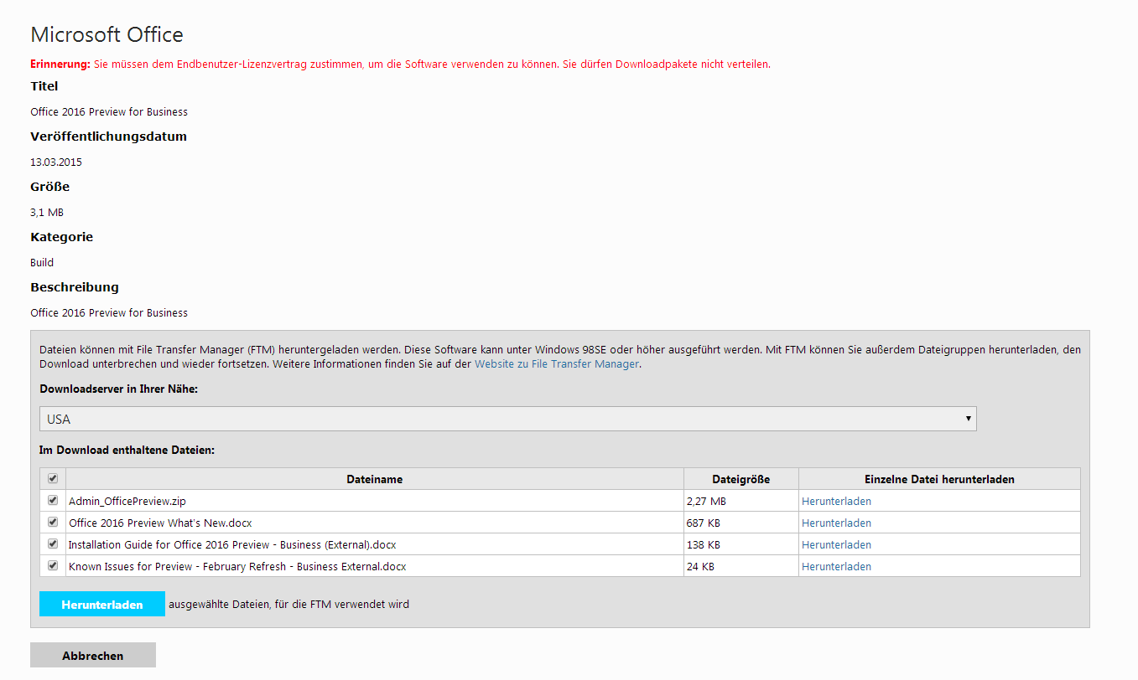Uncheck the Installation Guide file checkbox
The image size is (1138, 680).
click(x=53, y=543)
